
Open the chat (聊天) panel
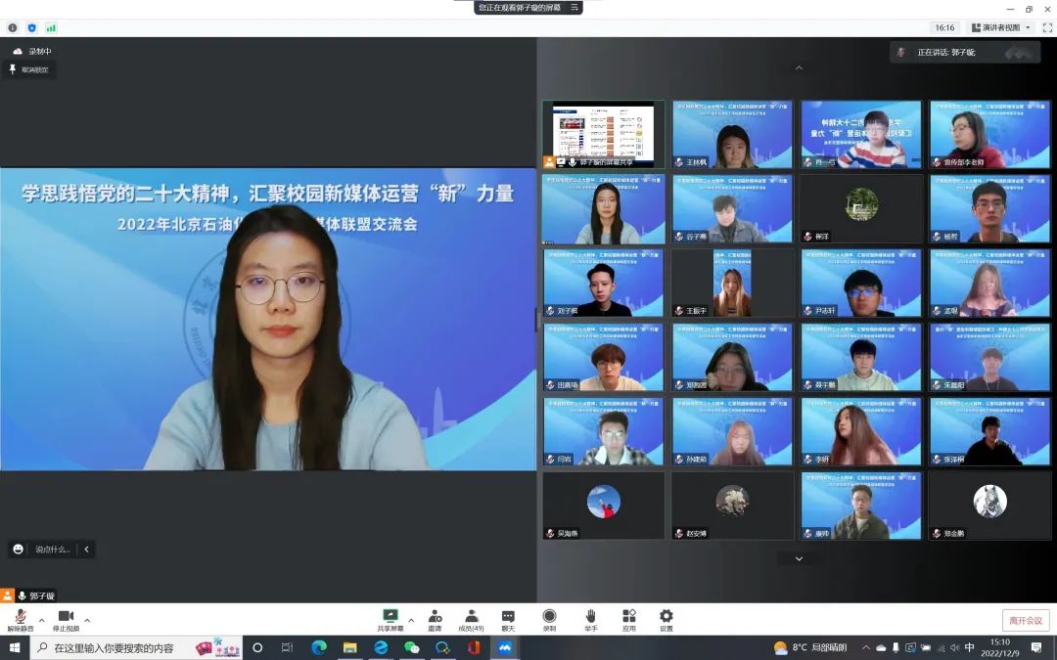pyautogui.click(x=508, y=616)
